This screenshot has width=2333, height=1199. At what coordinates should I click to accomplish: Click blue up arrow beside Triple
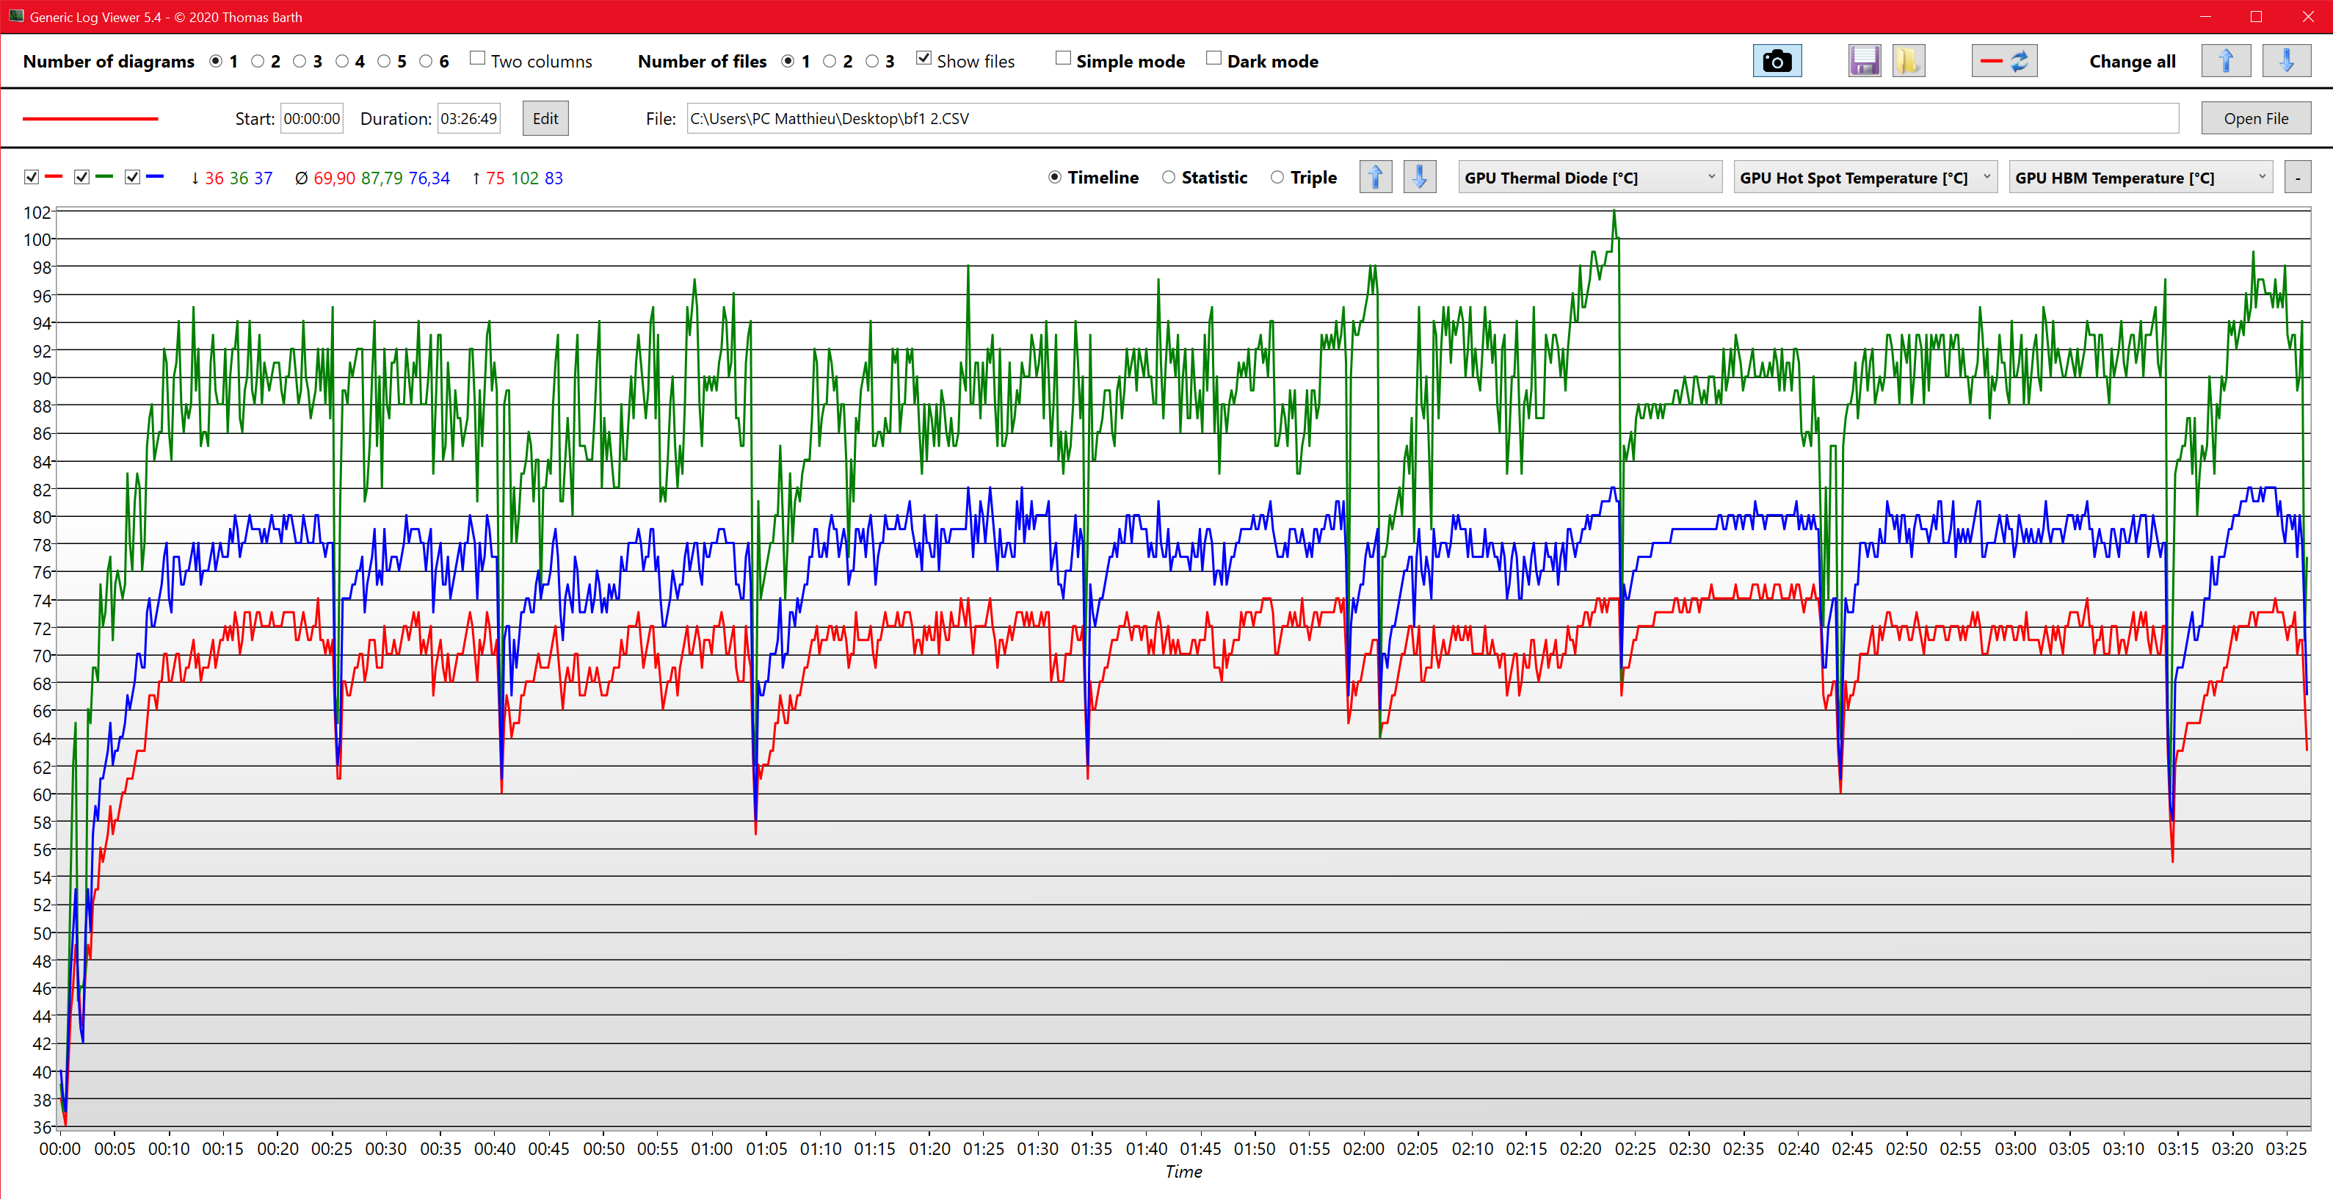coord(1375,178)
